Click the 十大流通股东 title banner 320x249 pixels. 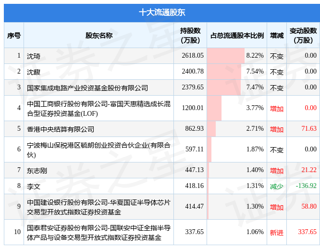tap(162, 12)
